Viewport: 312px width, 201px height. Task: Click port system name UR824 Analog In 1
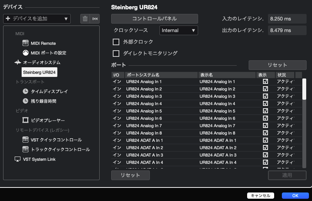coord(144,82)
